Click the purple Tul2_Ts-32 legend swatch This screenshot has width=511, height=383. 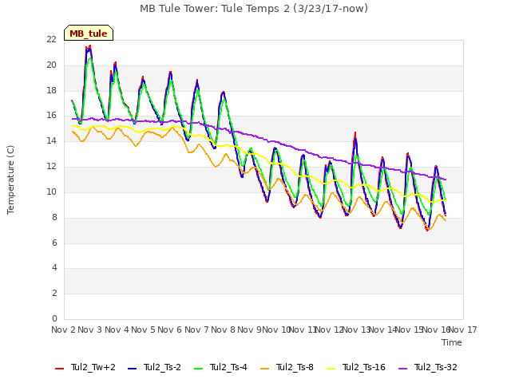coord(402,369)
